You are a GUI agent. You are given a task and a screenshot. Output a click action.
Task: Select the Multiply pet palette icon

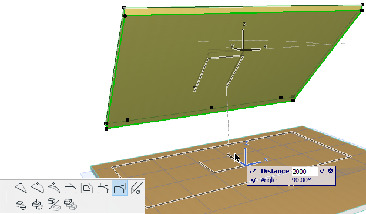[x=70, y=205]
